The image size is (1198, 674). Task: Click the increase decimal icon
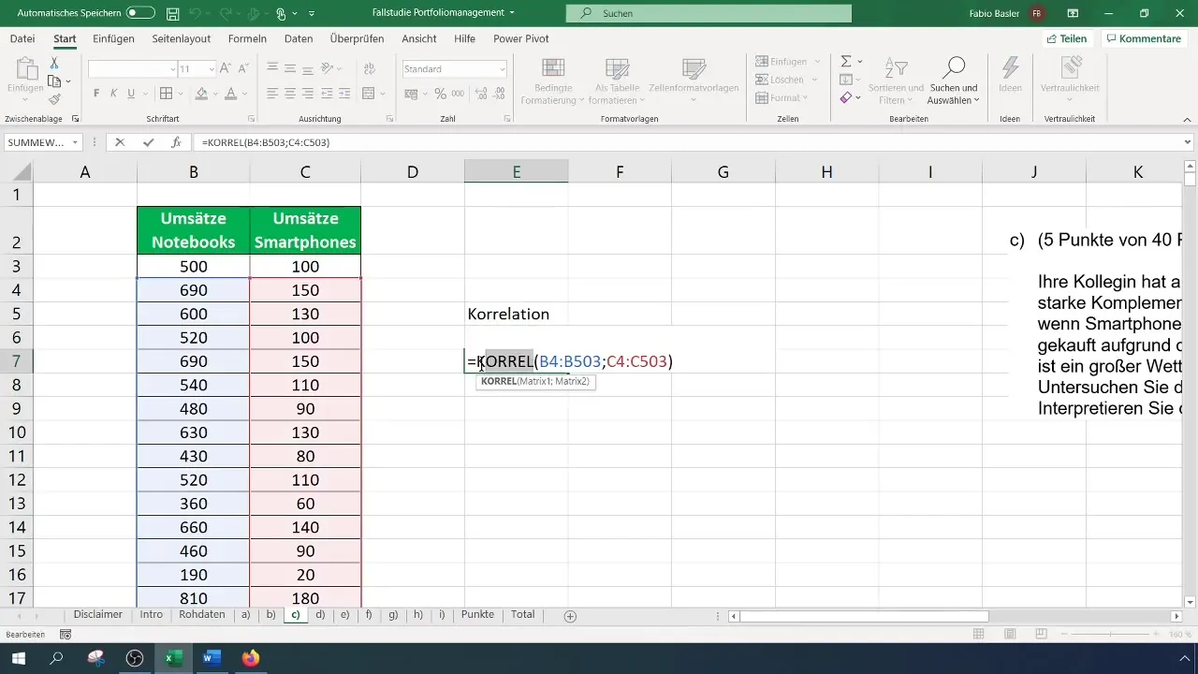[x=481, y=93]
